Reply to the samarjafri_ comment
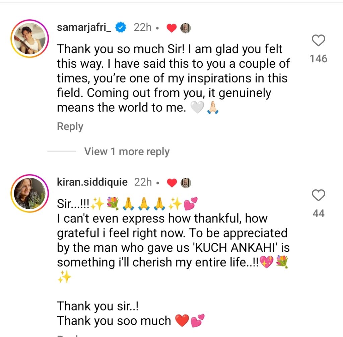The image size is (343, 337). coord(70,126)
